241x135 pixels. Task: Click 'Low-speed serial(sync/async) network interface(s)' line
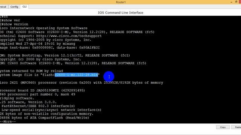tap(51, 110)
